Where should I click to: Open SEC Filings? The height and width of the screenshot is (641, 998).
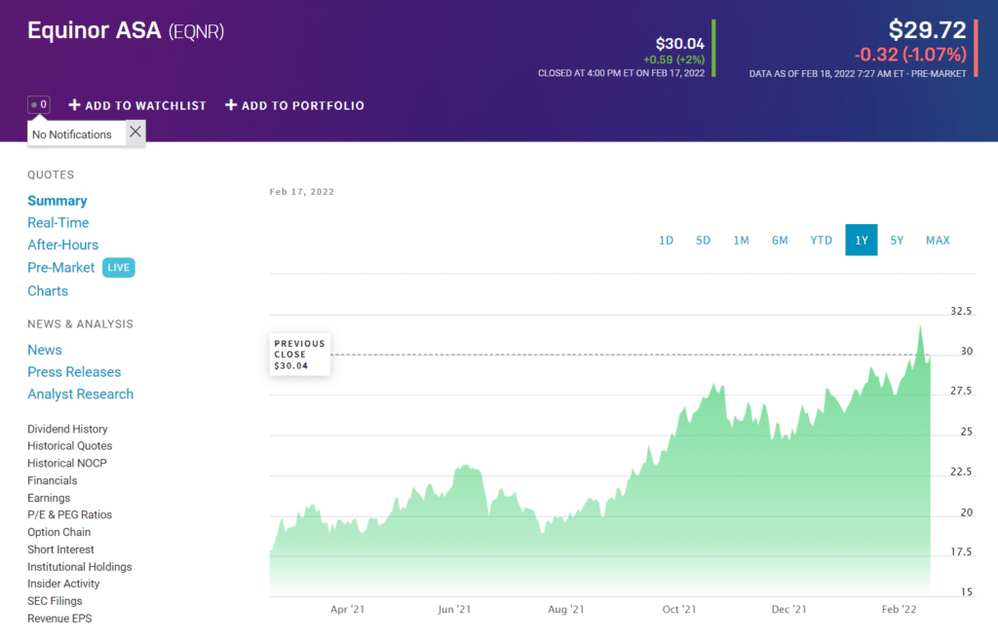tap(55, 601)
